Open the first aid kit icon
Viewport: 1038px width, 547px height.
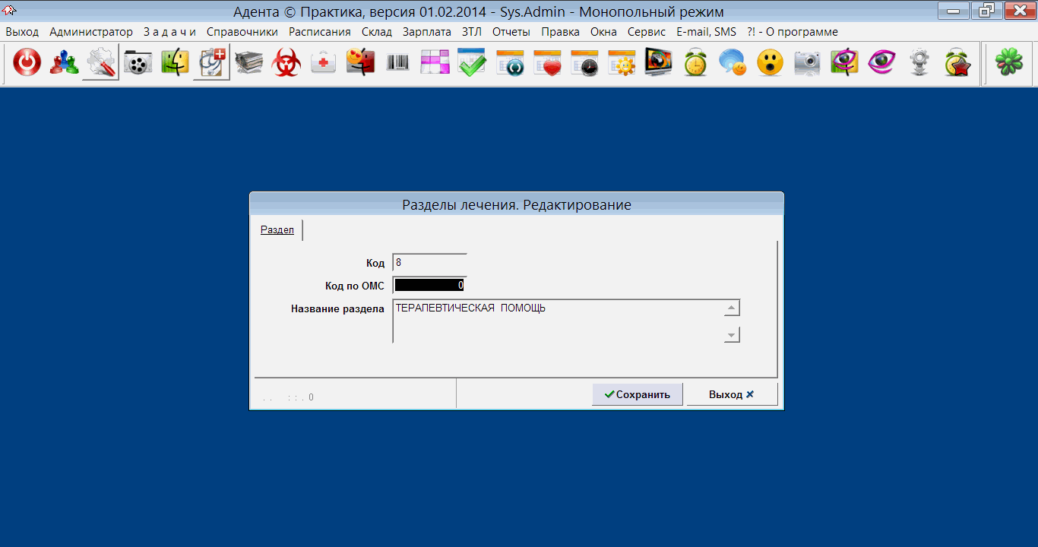coord(324,63)
